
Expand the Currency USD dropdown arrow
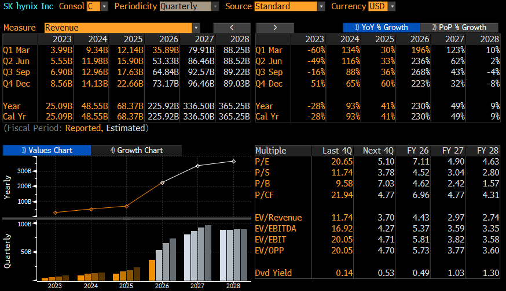pyautogui.click(x=392, y=6)
